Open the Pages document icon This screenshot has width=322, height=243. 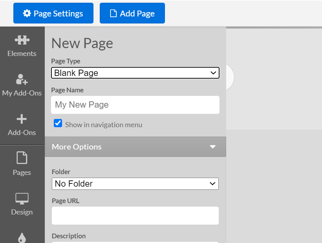[x=22, y=158]
